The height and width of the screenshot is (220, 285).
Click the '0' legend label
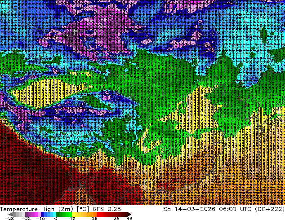coord(56,218)
